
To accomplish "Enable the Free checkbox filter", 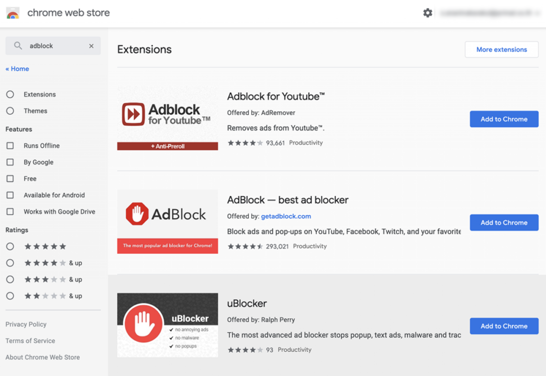I will click(11, 178).
